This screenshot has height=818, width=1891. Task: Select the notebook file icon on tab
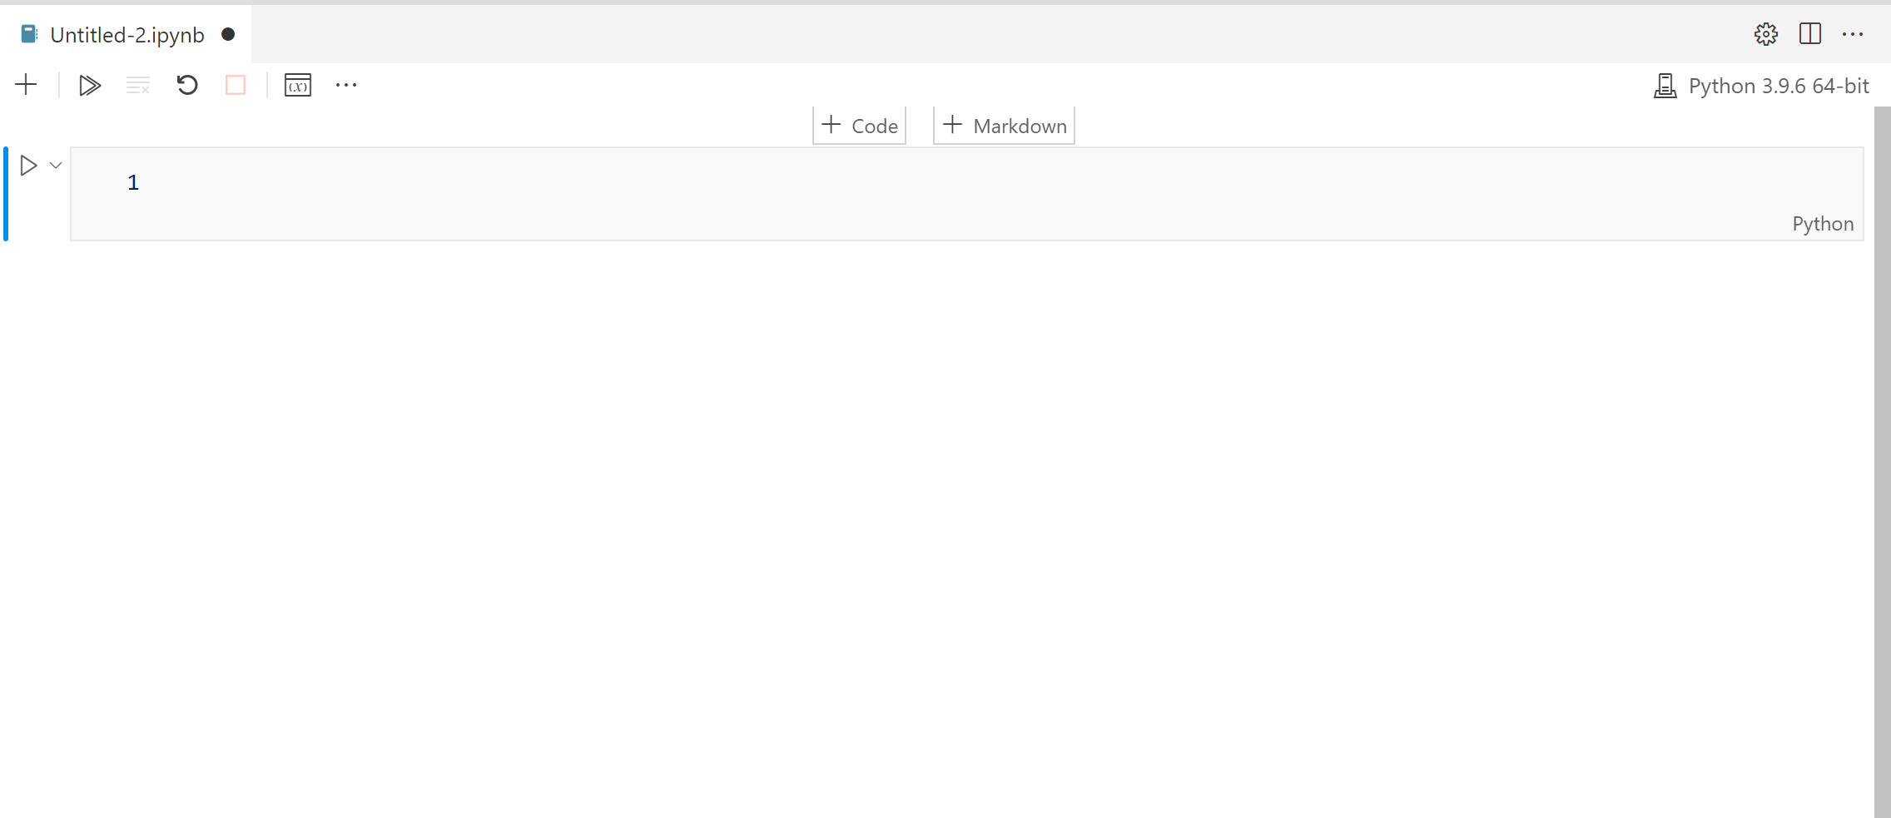[29, 33]
